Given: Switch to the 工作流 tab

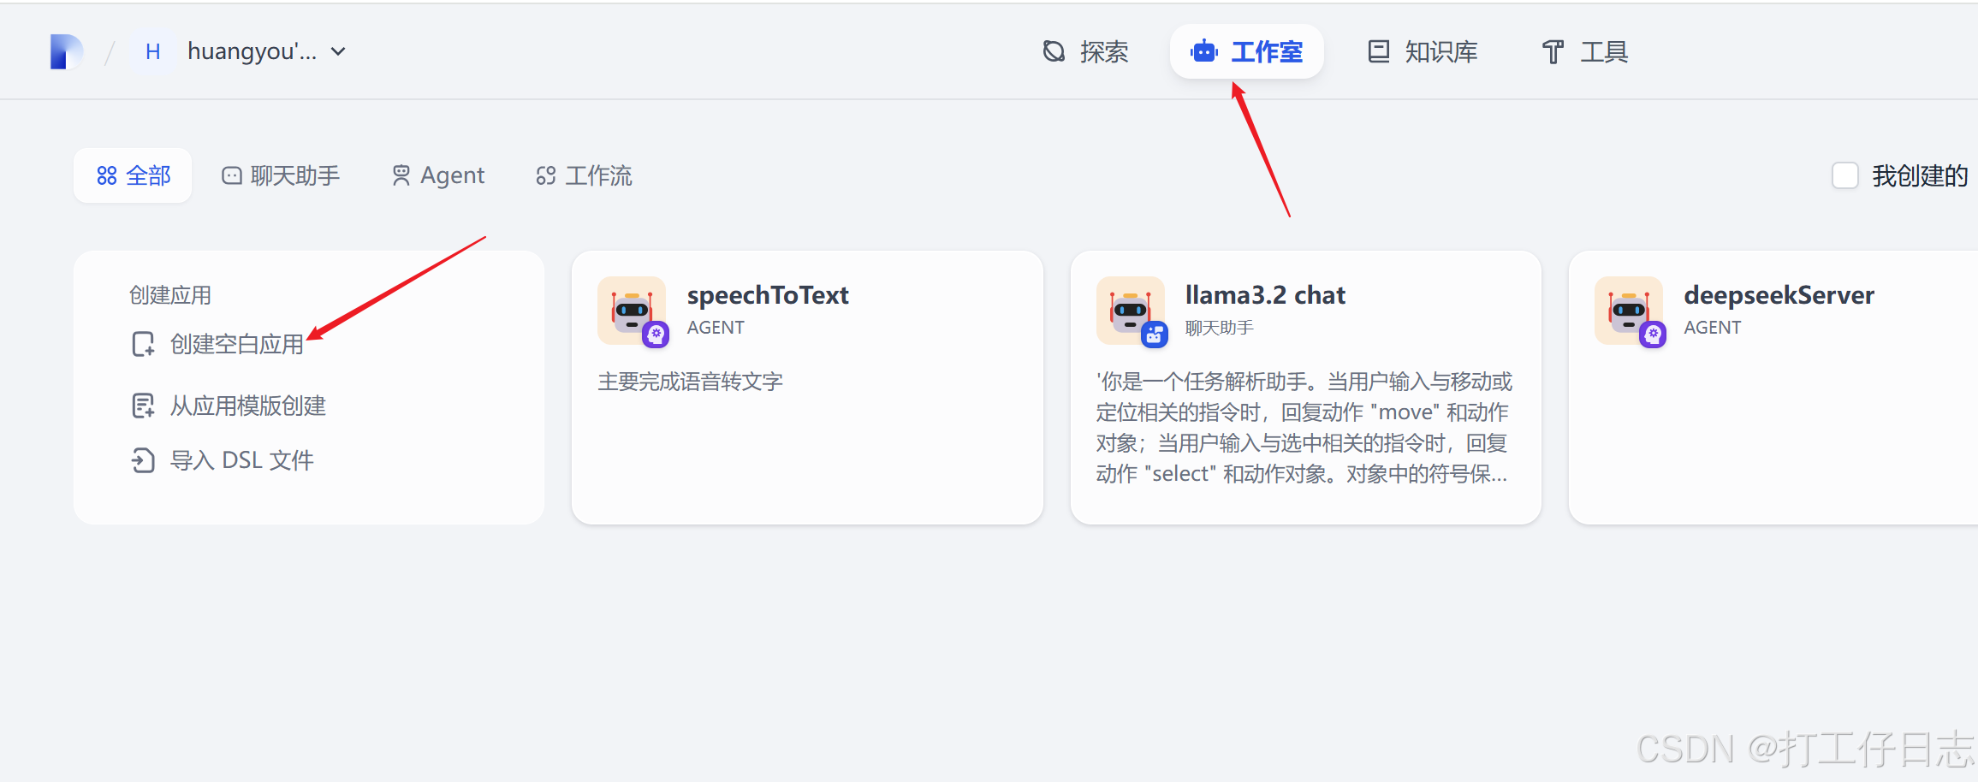Looking at the screenshot, I should (583, 175).
